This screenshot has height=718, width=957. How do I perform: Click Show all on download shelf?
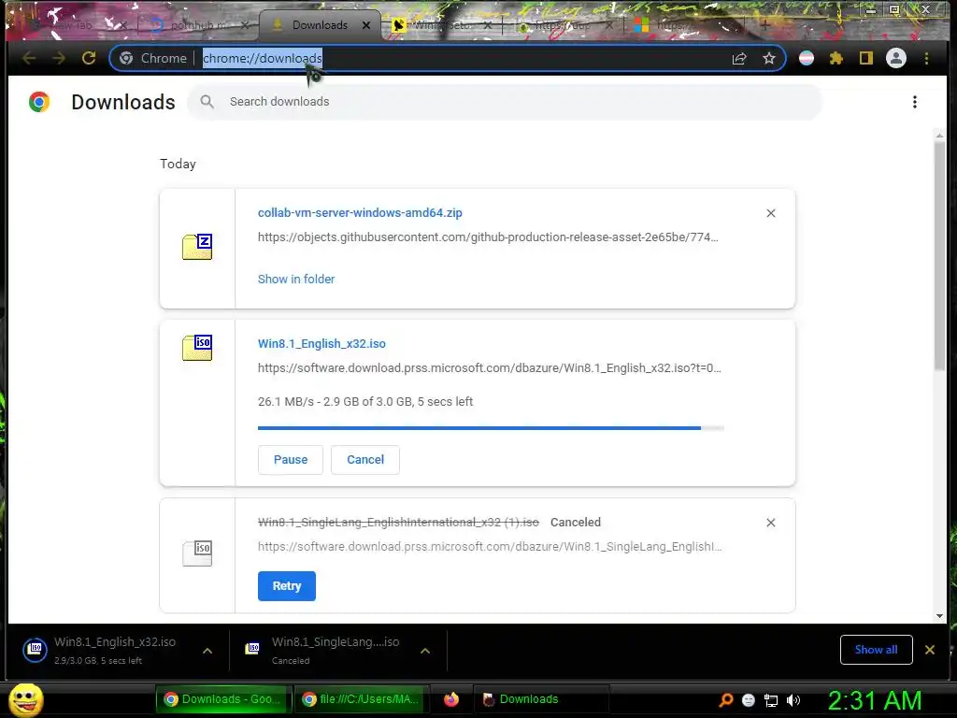tap(877, 650)
